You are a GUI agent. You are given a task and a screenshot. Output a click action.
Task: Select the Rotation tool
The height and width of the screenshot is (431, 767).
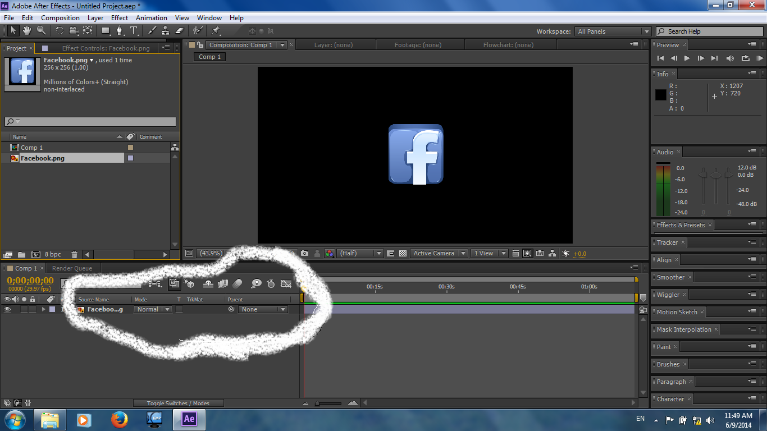coord(60,30)
